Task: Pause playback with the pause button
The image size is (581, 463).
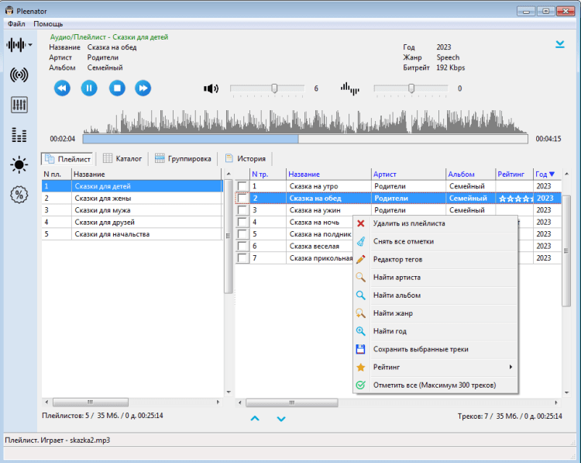Action: (x=89, y=88)
